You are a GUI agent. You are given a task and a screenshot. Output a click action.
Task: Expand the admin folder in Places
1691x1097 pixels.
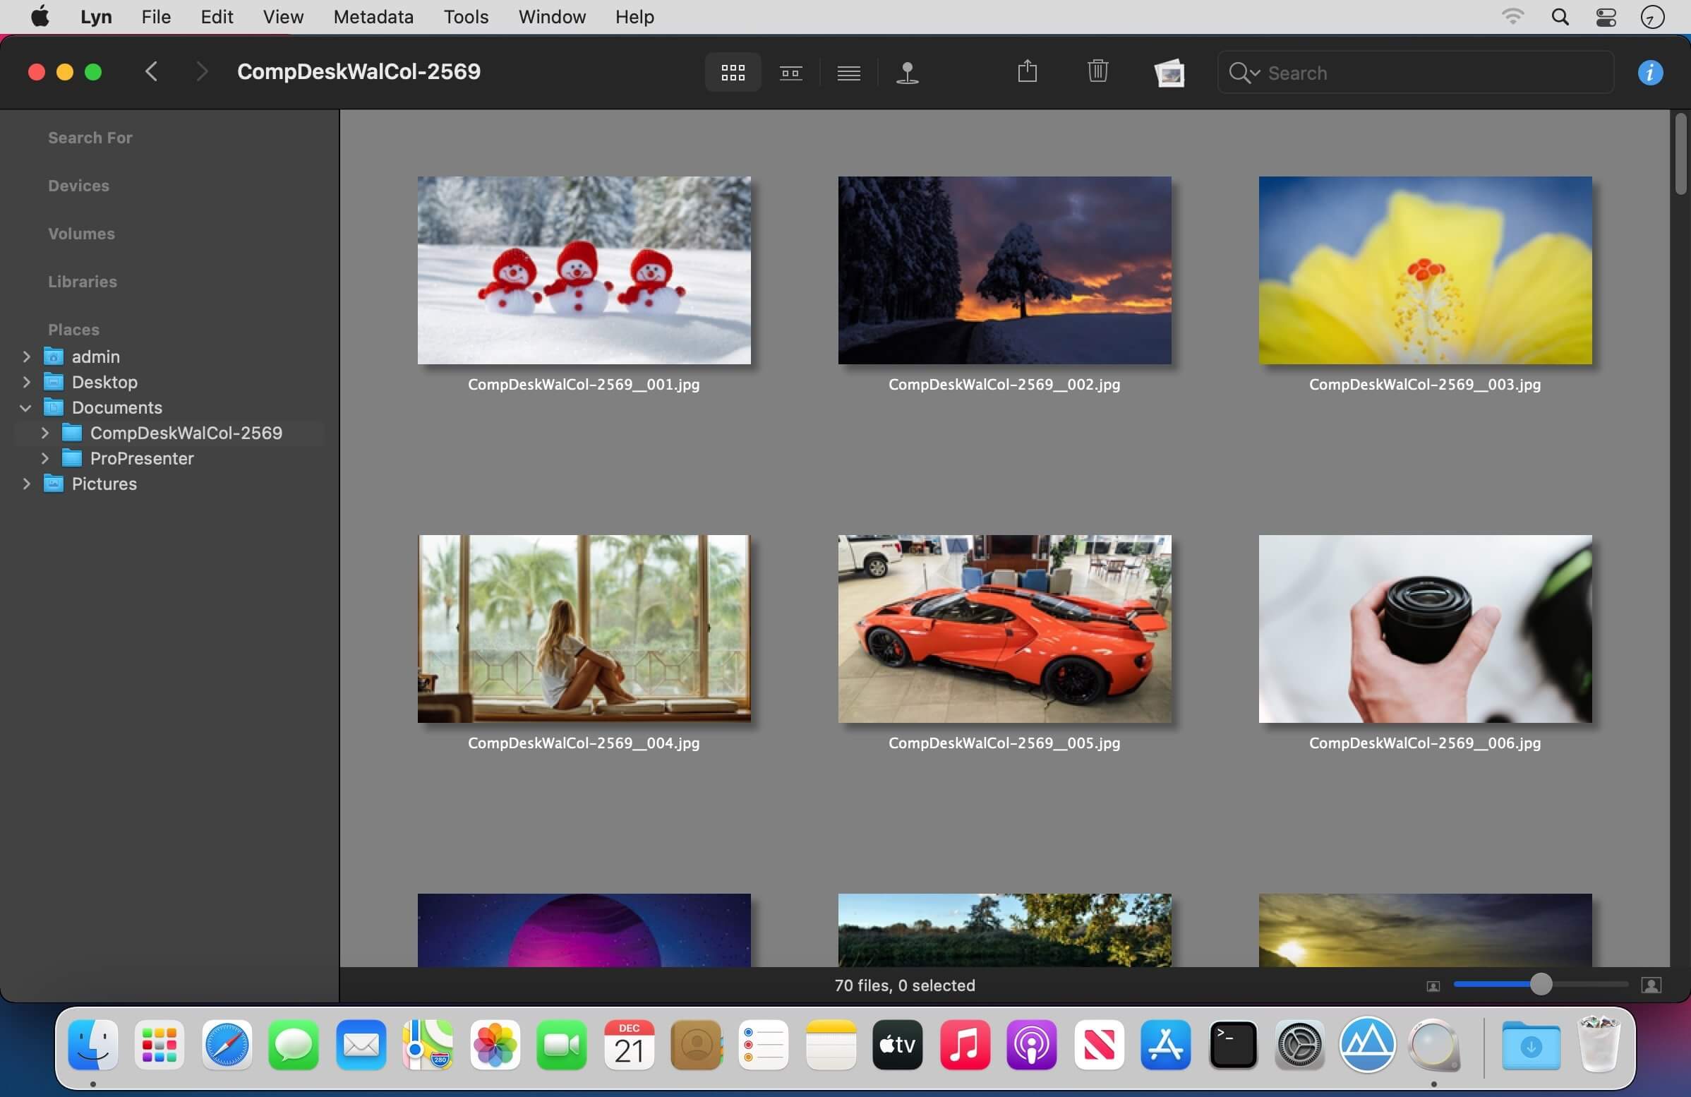point(27,356)
